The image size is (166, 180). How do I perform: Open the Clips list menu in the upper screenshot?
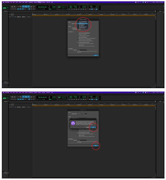164,11
